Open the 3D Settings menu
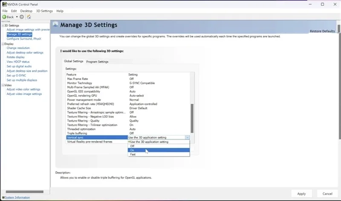Screen dimensions: 341x201 tap(44, 11)
